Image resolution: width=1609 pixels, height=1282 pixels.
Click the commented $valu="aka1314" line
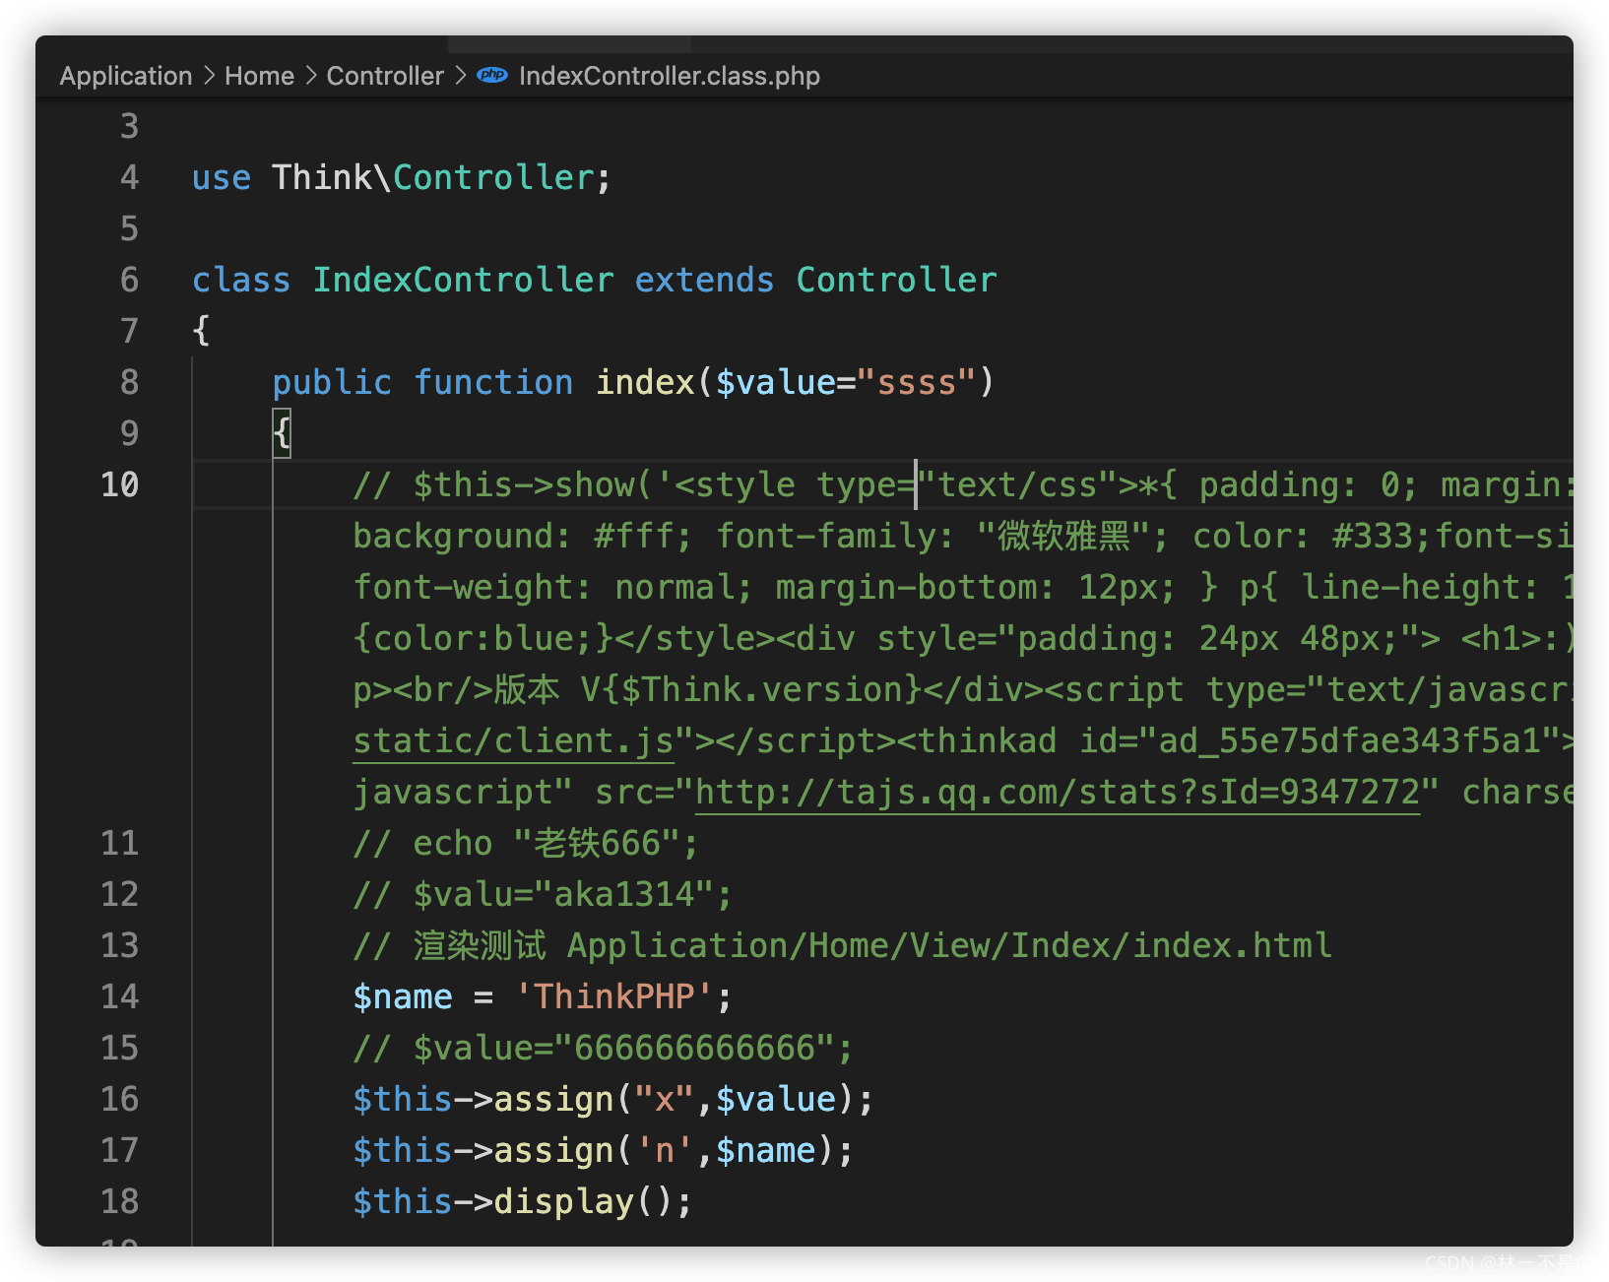tap(543, 895)
